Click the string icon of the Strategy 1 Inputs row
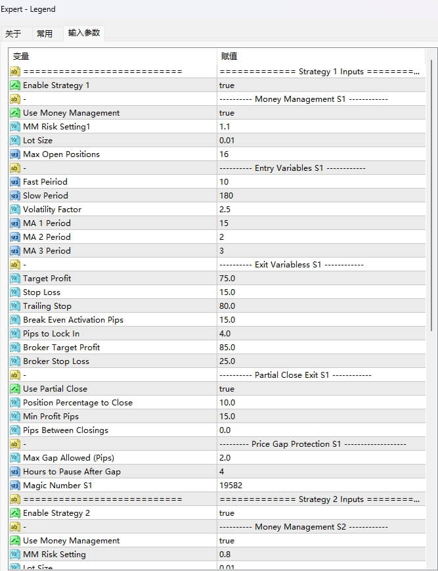Viewport: 438px width, 571px height. point(15,72)
